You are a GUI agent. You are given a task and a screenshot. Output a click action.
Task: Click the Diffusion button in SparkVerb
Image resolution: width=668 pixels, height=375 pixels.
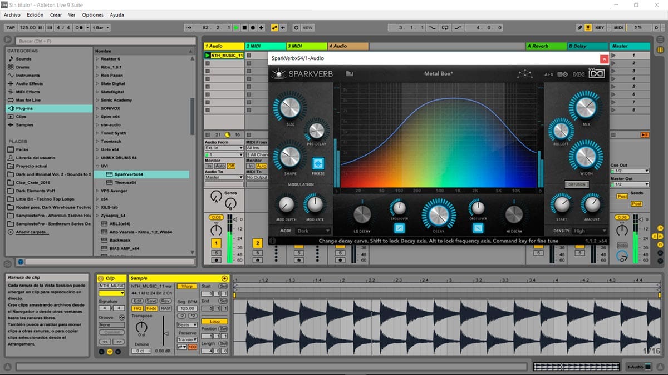(576, 184)
